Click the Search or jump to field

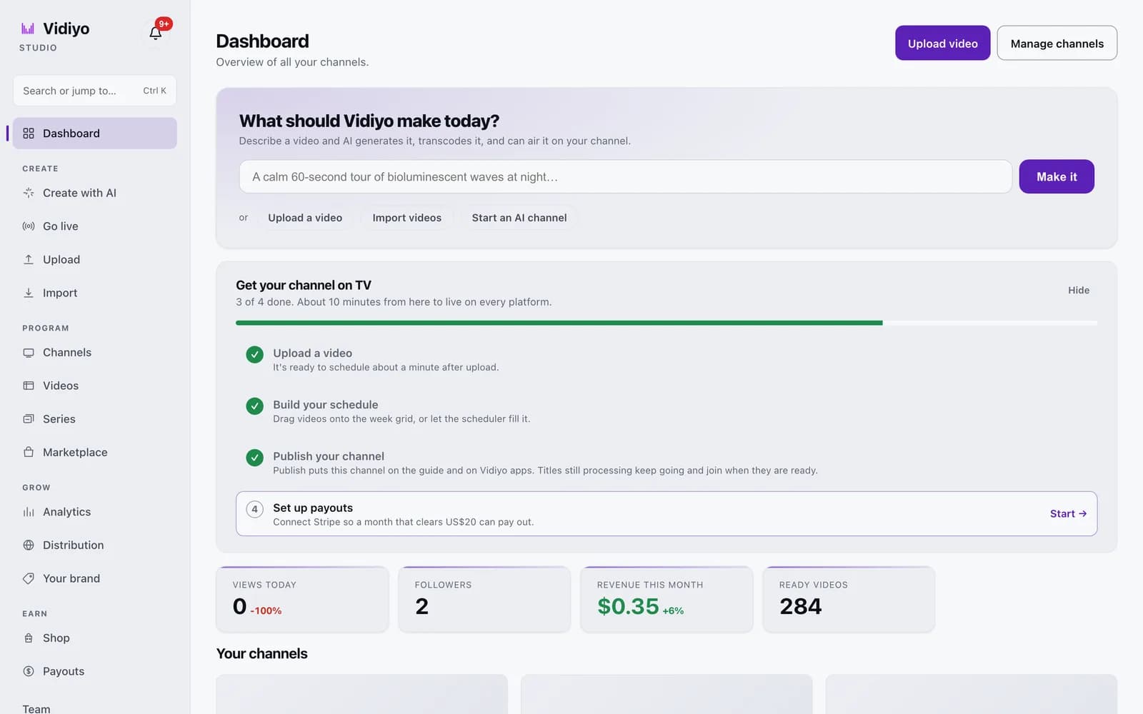[95, 91]
